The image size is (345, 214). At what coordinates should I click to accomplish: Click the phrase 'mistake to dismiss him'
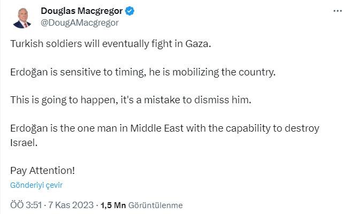point(196,100)
